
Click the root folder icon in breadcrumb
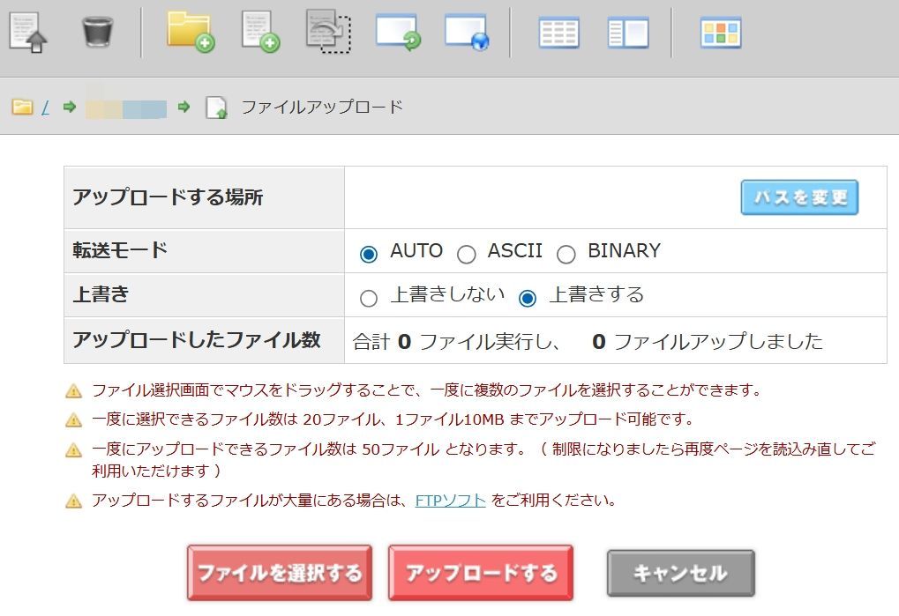pos(22,107)
